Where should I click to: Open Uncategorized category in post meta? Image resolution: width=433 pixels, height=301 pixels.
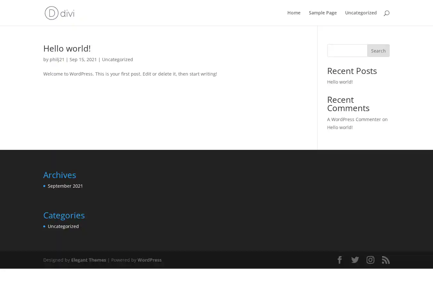pyautogui.click(x=117, y=60)
